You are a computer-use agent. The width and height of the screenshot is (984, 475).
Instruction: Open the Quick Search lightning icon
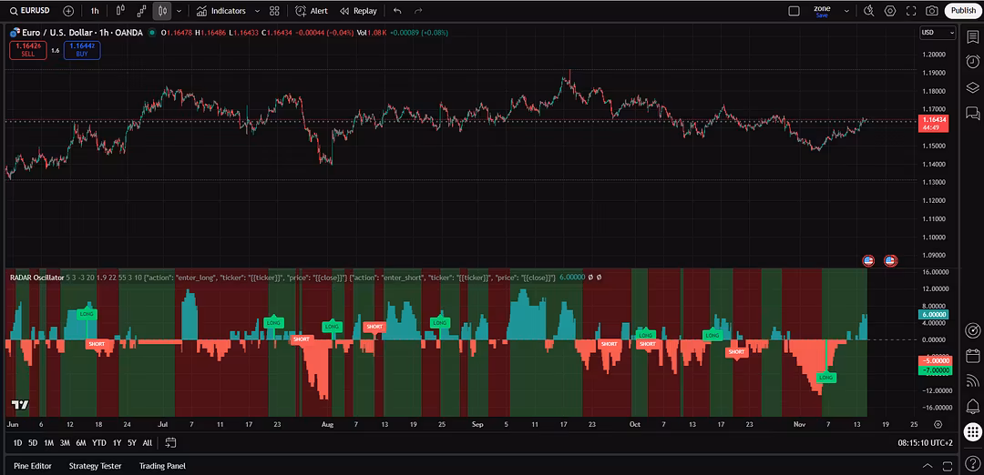click(868, 11)
